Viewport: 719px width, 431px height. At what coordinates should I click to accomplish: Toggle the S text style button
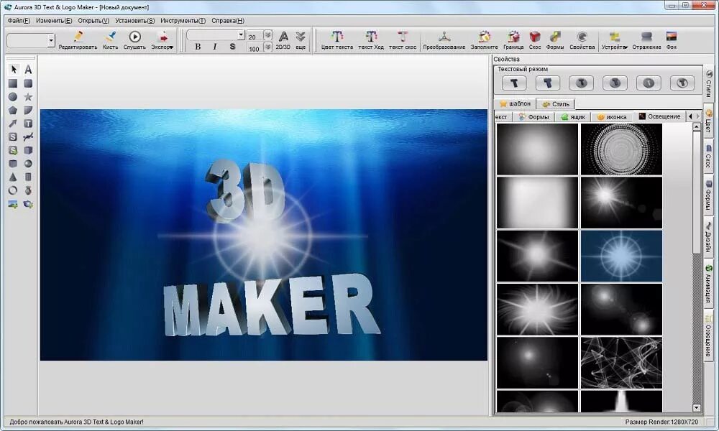(232, 46)
